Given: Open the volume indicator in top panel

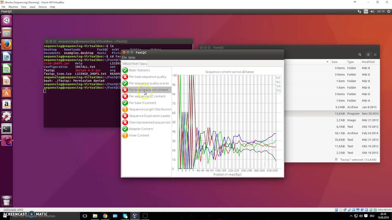Looking at the screenshot, I should point(372,12).
